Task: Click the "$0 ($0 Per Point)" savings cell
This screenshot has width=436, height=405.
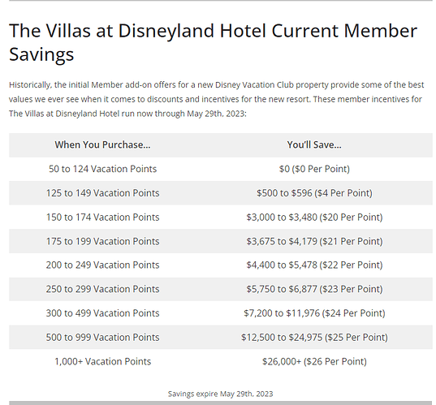Action: (314, 169)
